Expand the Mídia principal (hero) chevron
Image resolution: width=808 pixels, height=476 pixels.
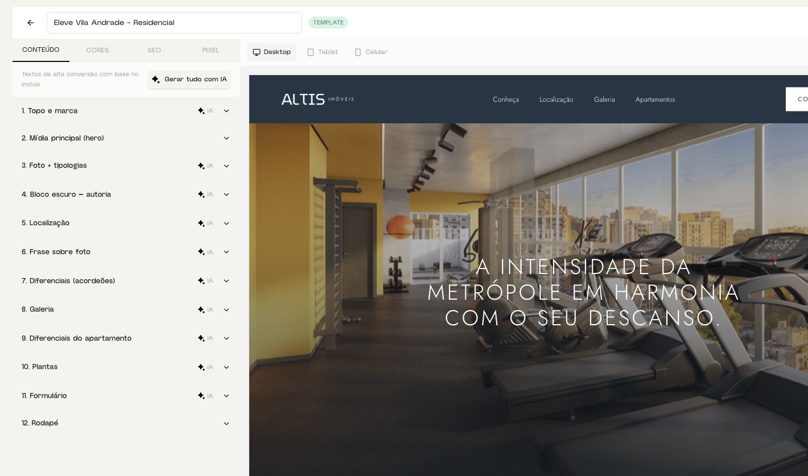(x=226, y=138)
